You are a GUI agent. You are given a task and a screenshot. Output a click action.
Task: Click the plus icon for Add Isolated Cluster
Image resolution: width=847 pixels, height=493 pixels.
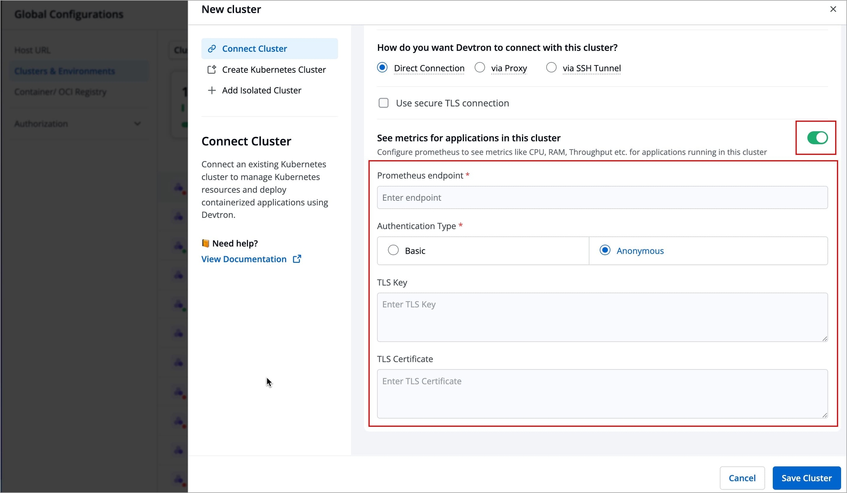click(x=212, y=90)
